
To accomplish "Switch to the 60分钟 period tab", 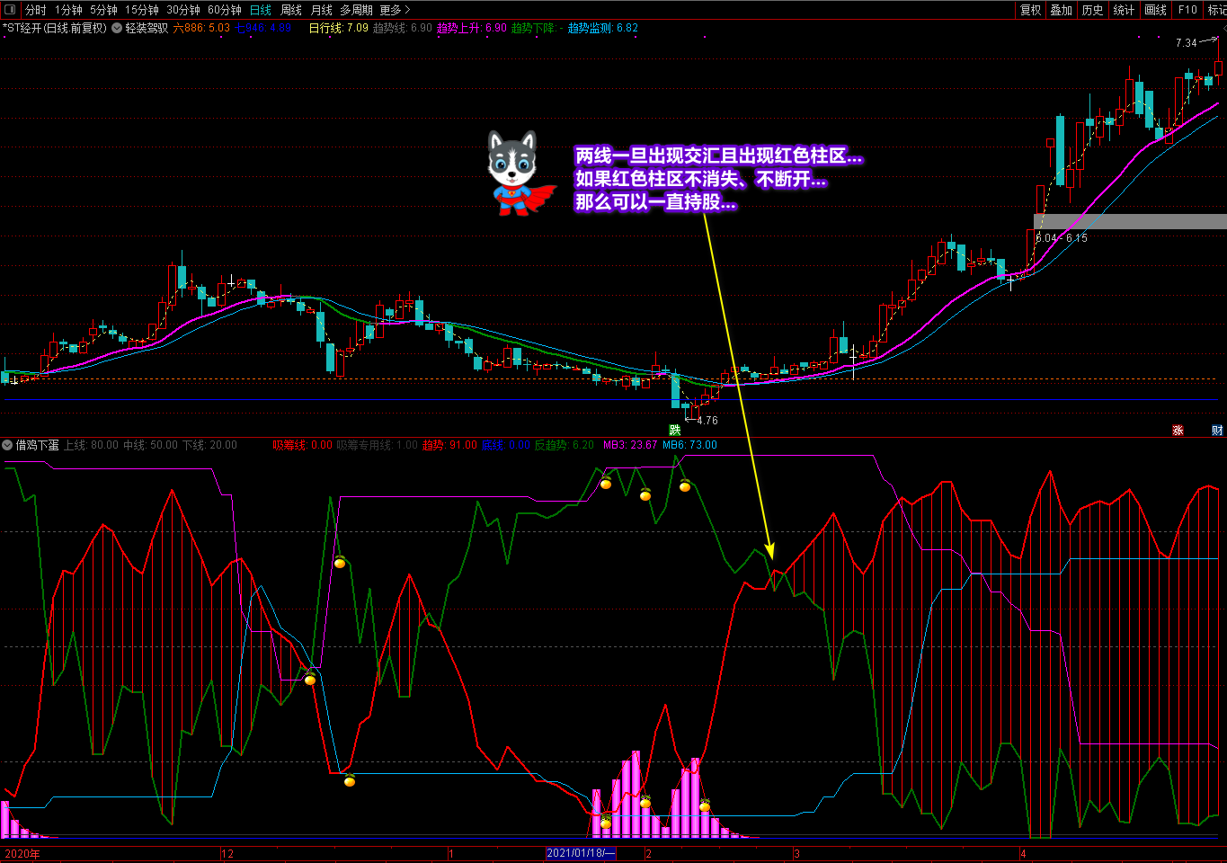I will [225, 10].
